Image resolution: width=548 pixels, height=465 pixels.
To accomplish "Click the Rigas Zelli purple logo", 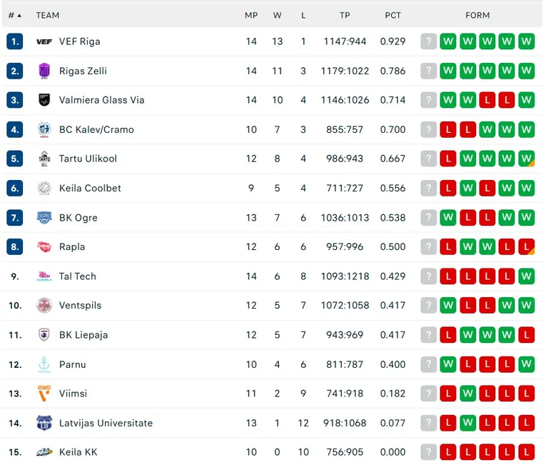I will [x=44, y=71].
